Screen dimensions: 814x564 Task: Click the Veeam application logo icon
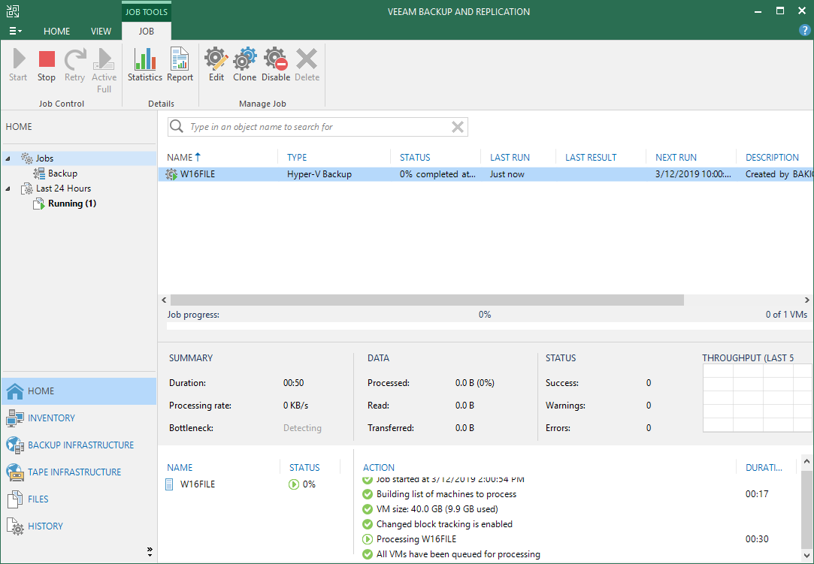tap(13, 11)
